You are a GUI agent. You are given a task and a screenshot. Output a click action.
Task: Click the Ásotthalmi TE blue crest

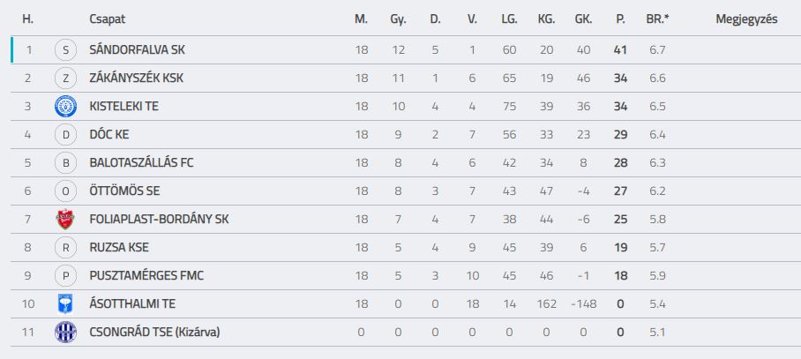pos(65,303)
